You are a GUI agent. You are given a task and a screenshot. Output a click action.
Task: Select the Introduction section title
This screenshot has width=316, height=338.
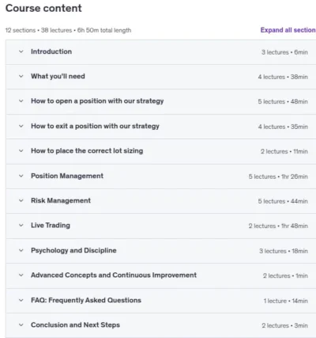[x=51, y=51]
